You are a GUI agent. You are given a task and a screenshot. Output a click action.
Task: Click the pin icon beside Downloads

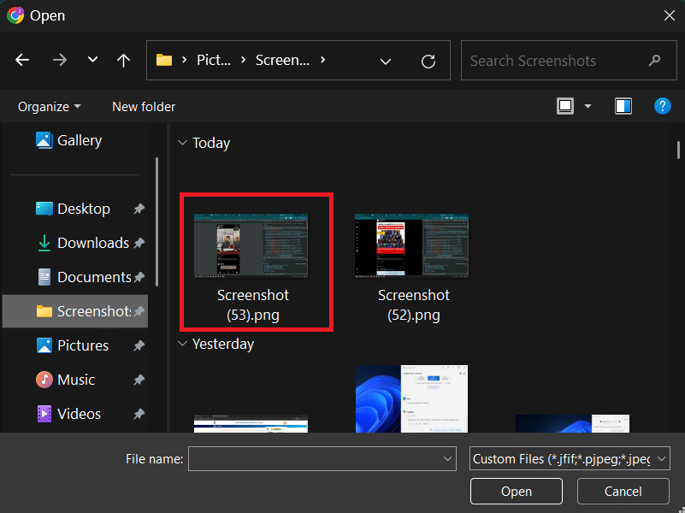click(139, 243)
